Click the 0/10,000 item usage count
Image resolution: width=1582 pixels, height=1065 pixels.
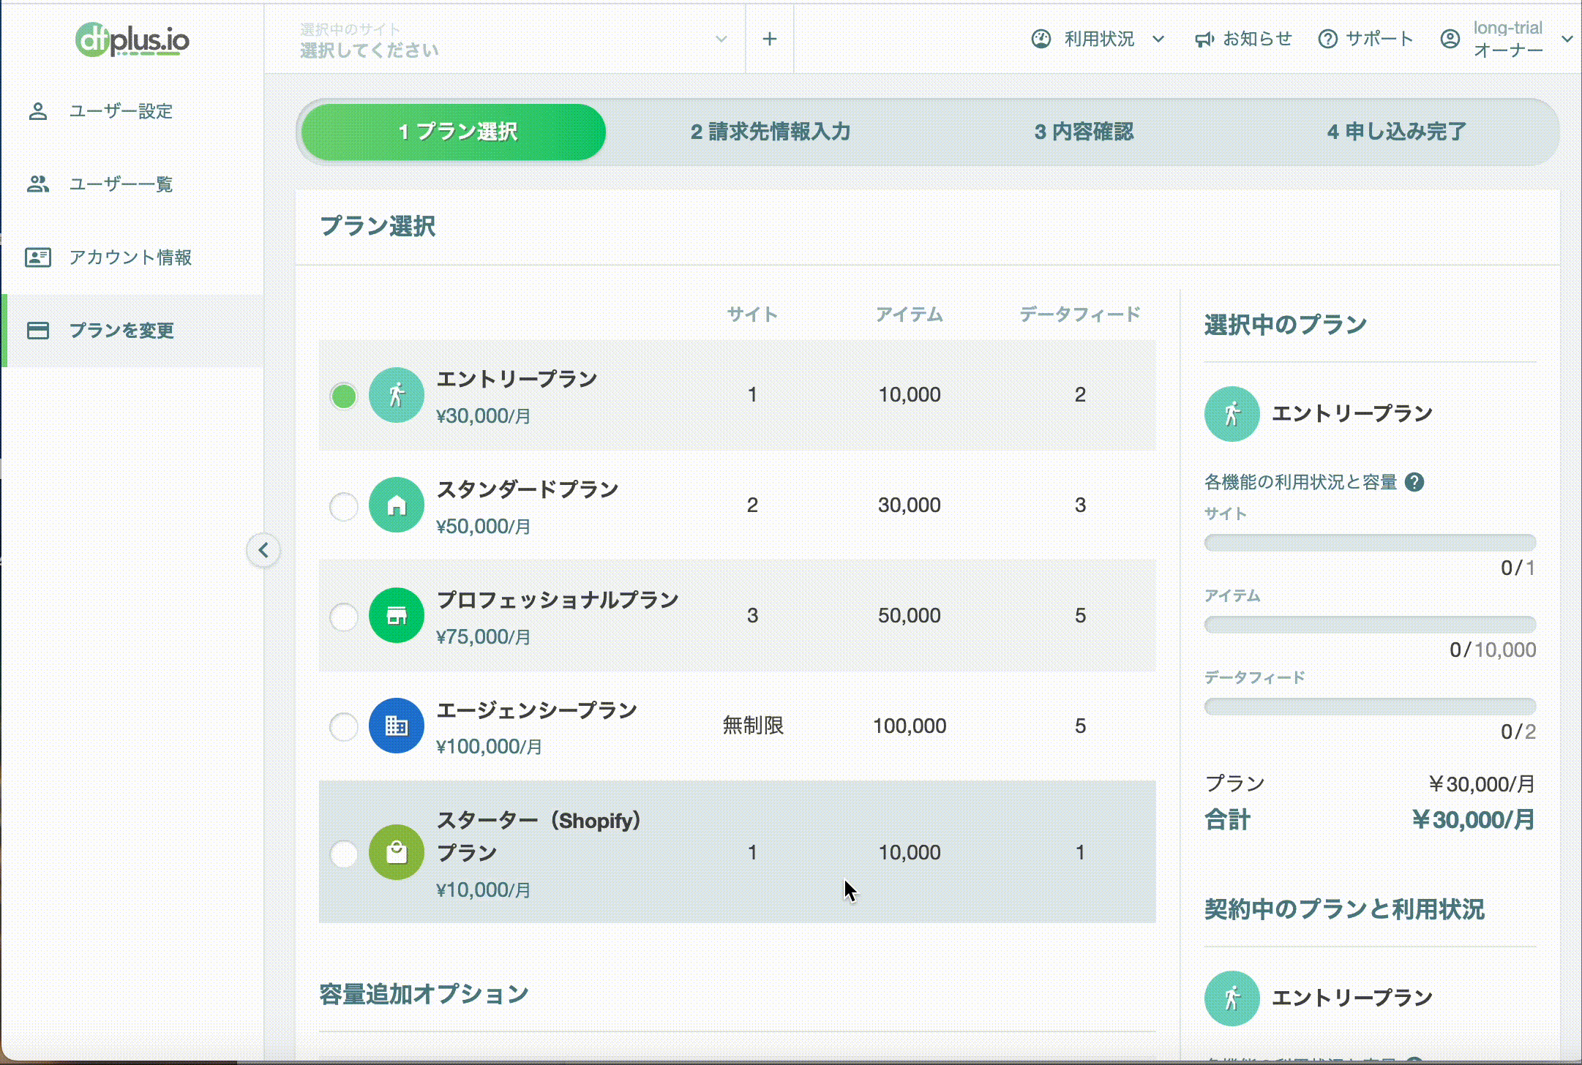(x=1493, y=650)
